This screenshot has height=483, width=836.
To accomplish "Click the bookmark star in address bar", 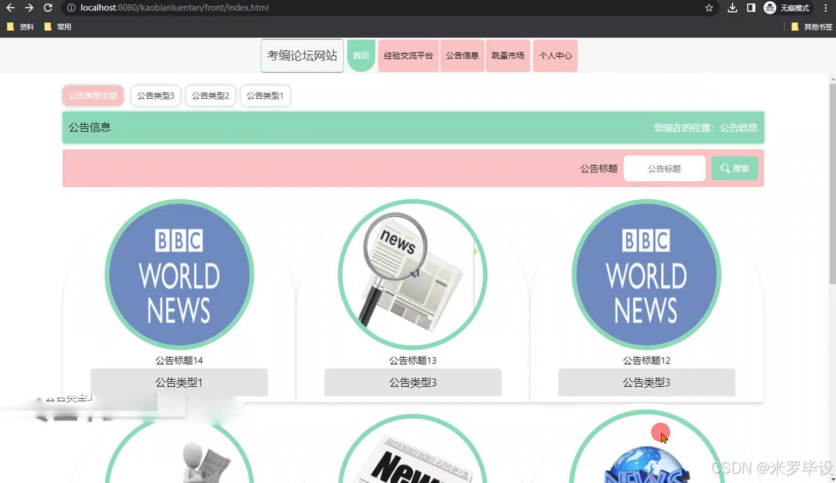I will click(709, 8).
